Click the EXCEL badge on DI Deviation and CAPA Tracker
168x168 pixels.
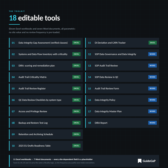click(x=153, y=43)
